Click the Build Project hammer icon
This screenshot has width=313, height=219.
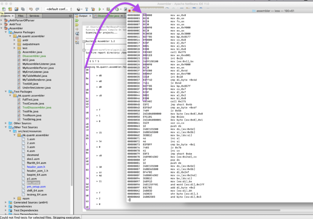click(87, 9)
